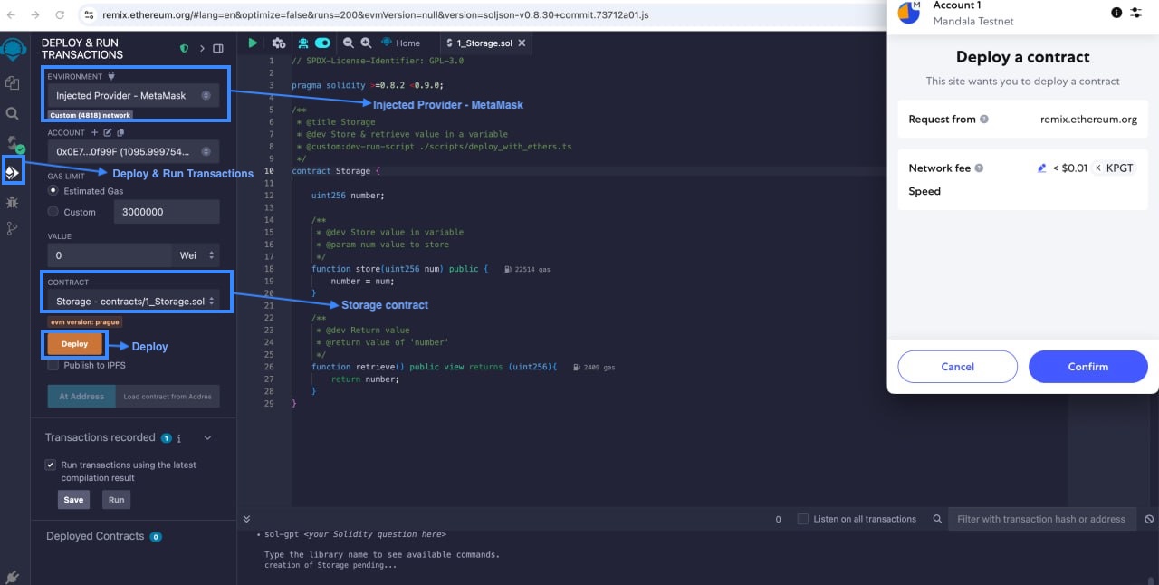1159x585 pixels.
Task: Open the Plugin Manager plug icon
Action: click(13, 576)
